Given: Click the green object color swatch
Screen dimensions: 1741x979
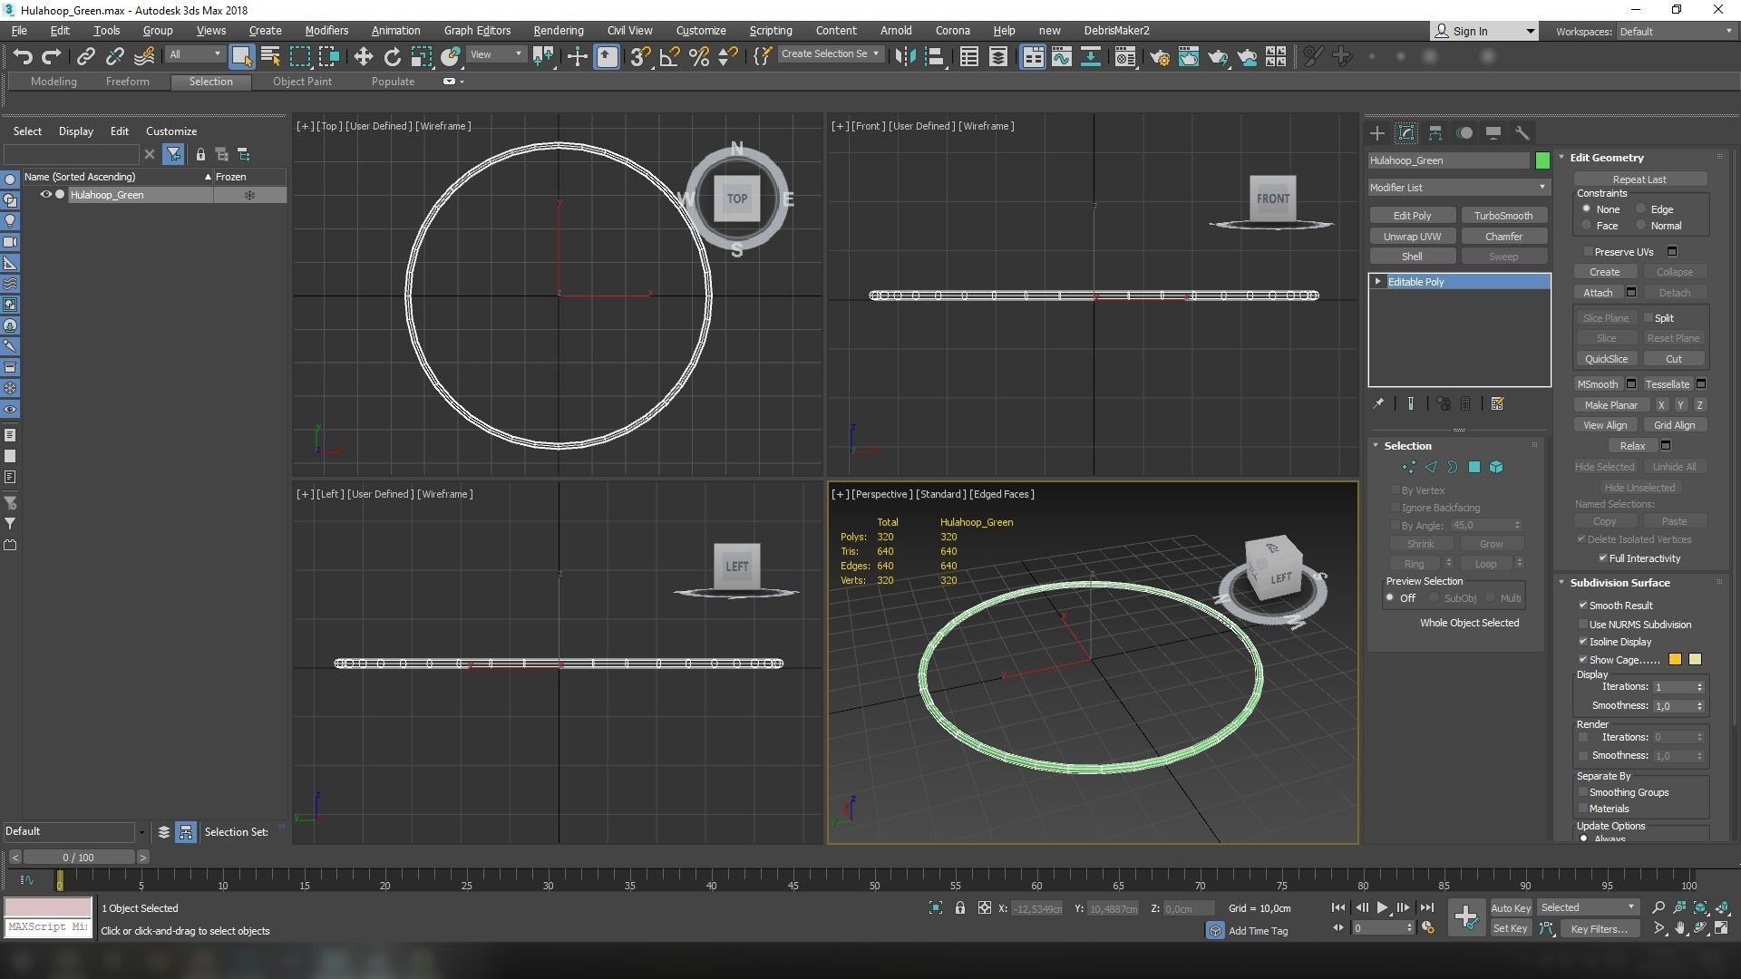Looking at the screenshot, I should pyautogui.click(x=1542, y=160).
